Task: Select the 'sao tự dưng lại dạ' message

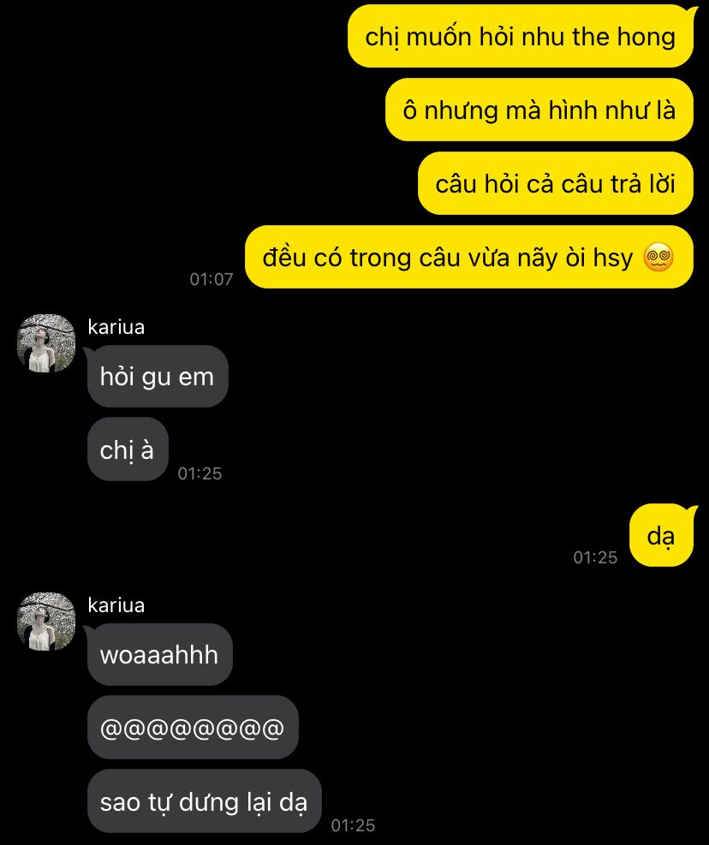Action: (x=205, y=801)
